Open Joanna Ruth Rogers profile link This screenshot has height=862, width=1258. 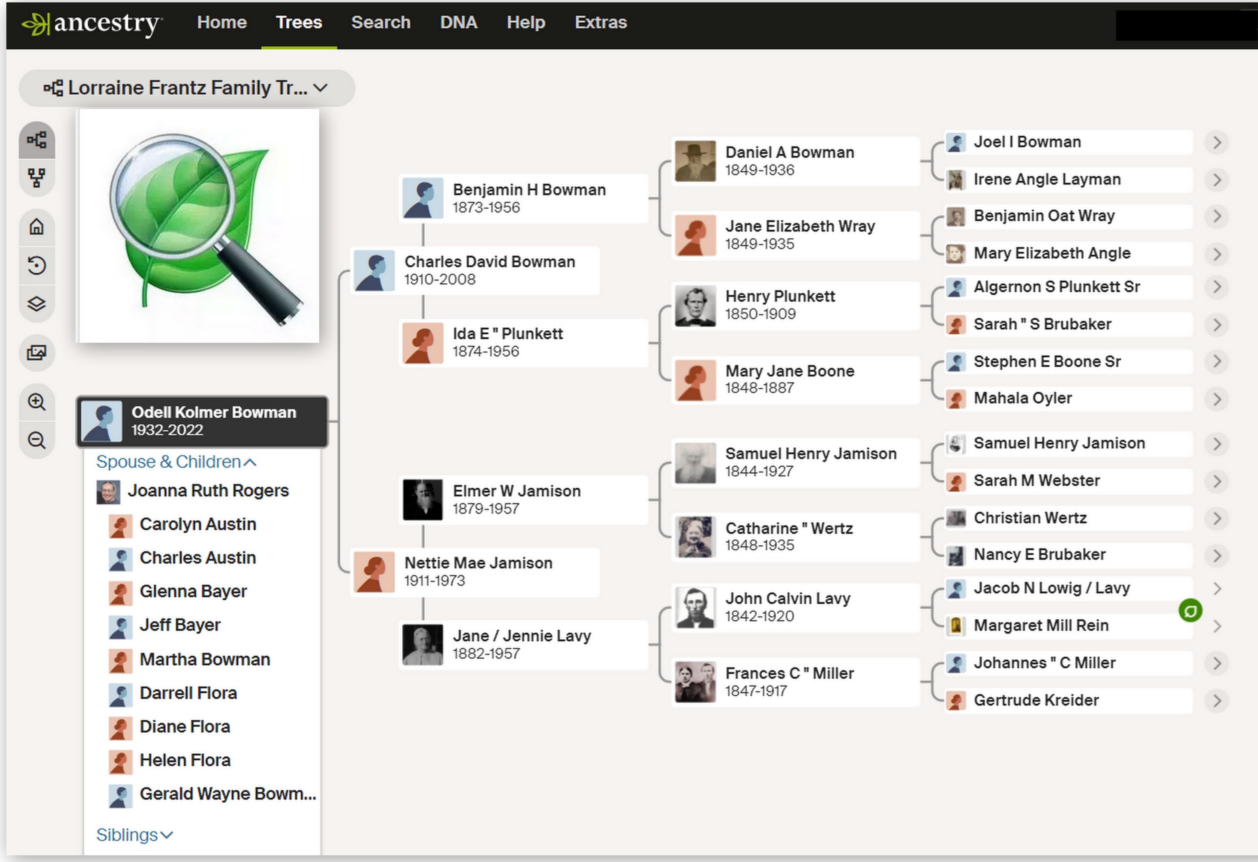coord(208,491)
